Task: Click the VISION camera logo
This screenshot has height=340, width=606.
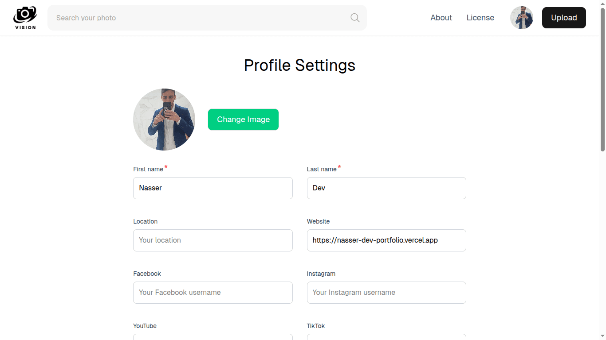Action: click(25, 17)
